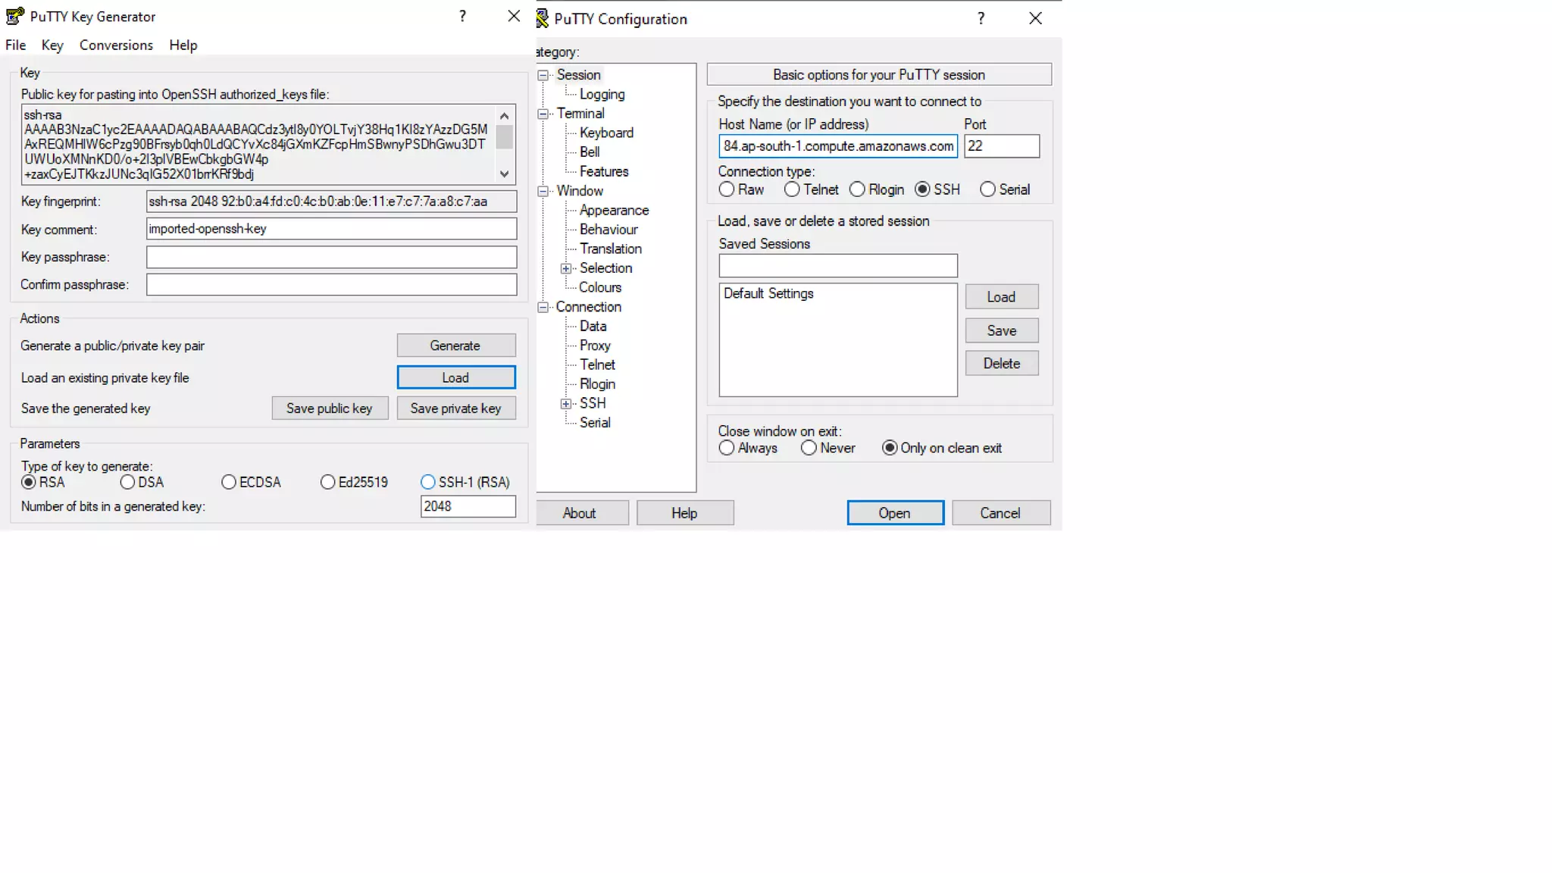Click the PuTTY Configuration title bar icon
Screen dimensions: 1552x873
pyautogui.click(x=543, y=18)
